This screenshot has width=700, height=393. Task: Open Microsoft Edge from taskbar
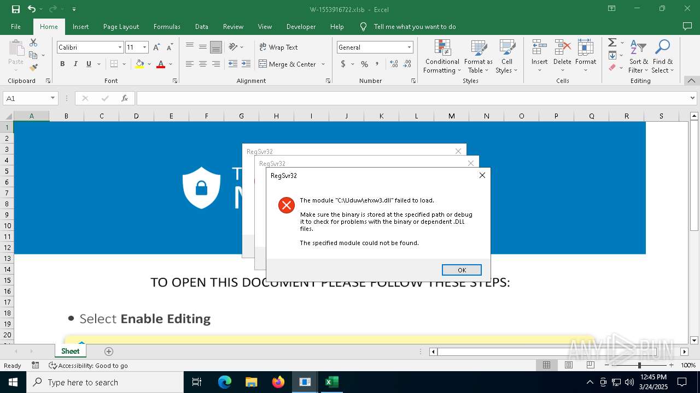click(x=225, y=382)
